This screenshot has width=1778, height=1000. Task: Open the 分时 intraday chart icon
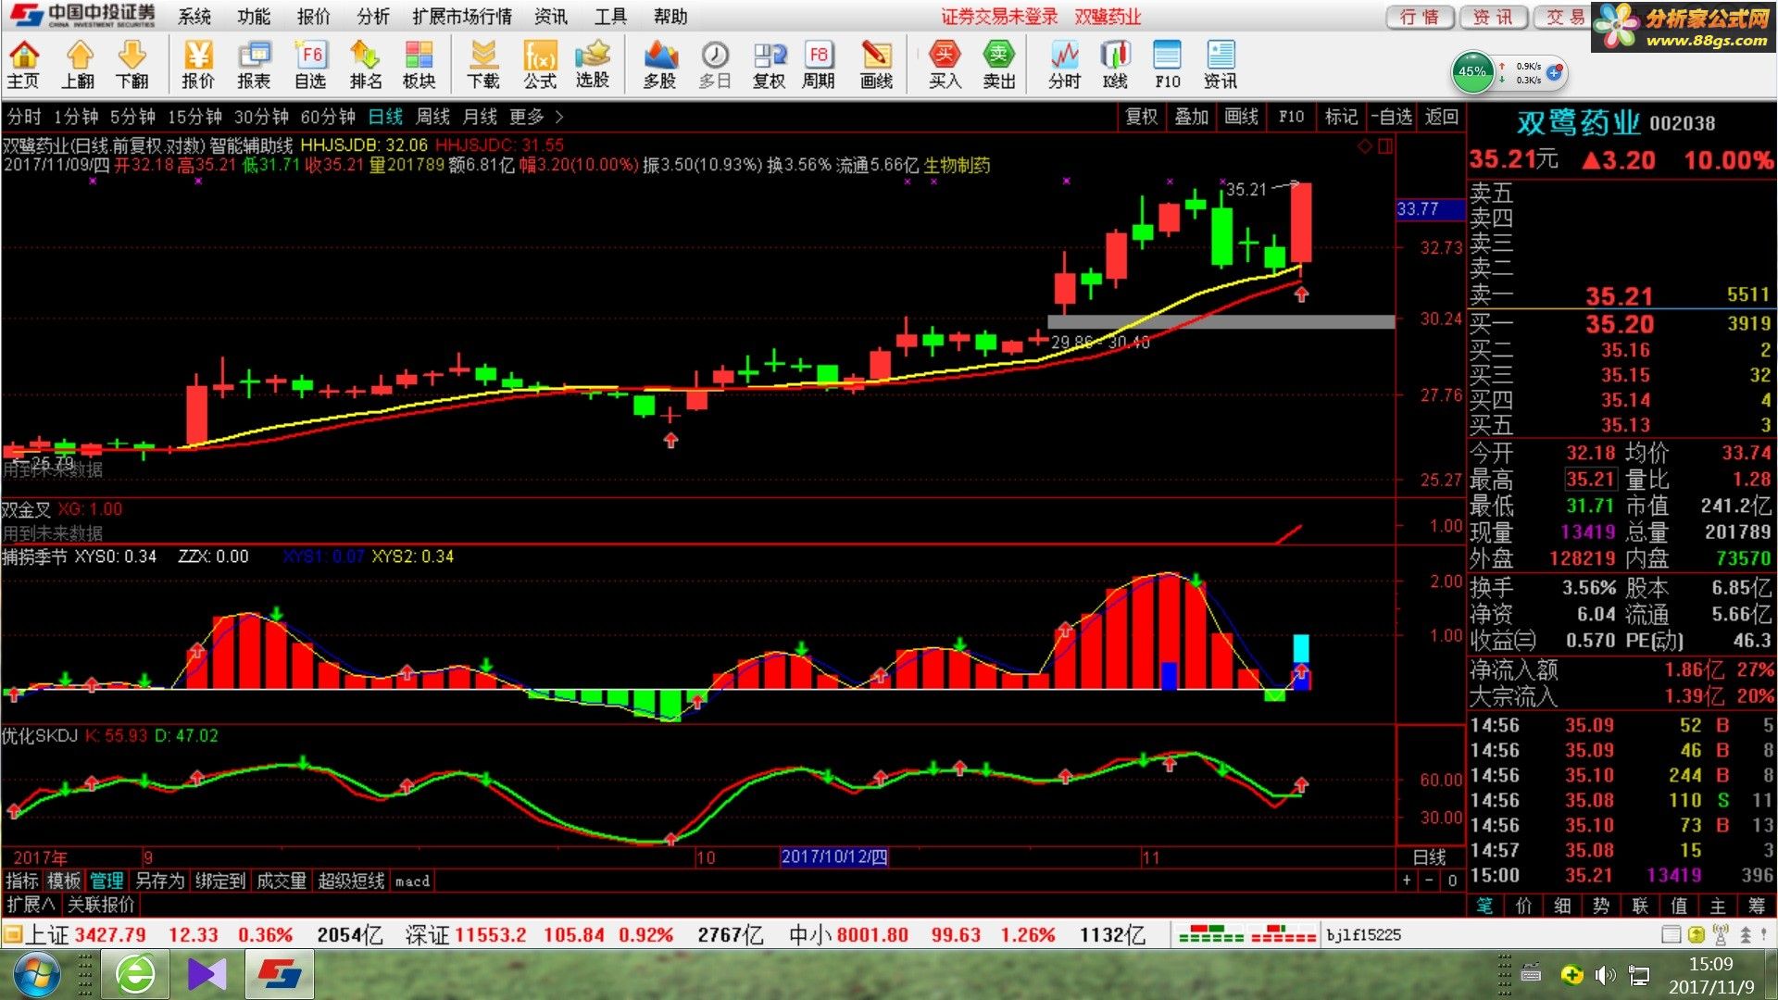point(1064,65)
